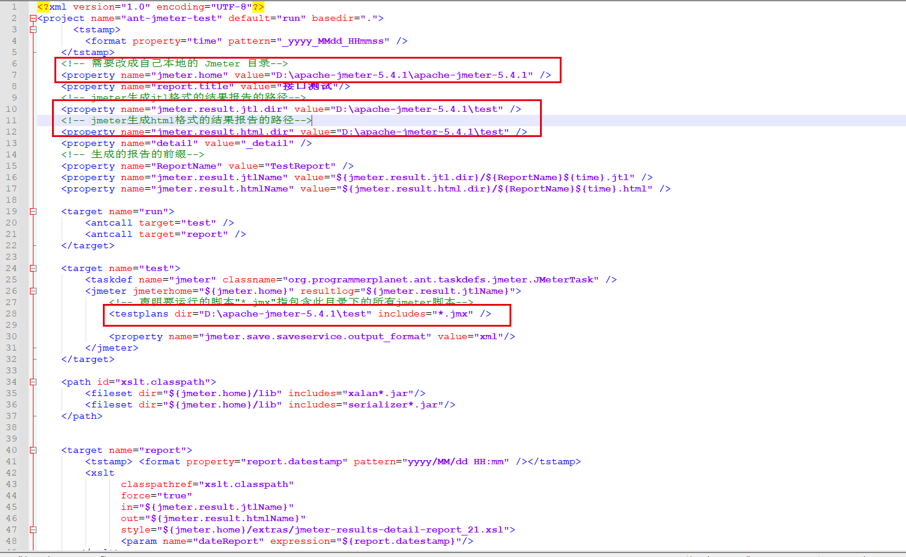Click the property name="detail" line
Image resolution: width=906 pixels, height=557 pixels.
click(186, 143)
